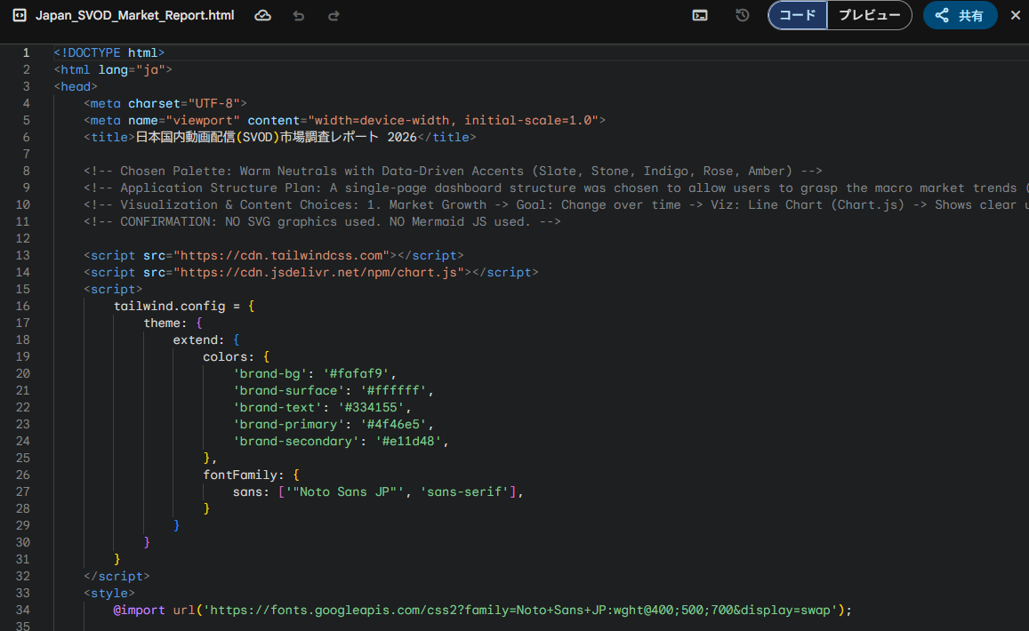1029x631 pixels.
Task: Click the cloud save status icon
Action: tap(262, 16)
